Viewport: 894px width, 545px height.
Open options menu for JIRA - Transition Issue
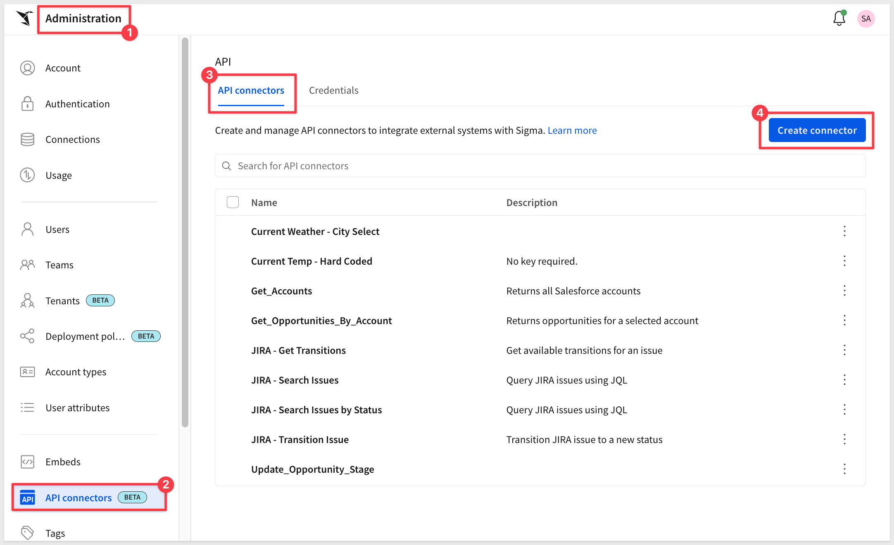click(844, 439)
